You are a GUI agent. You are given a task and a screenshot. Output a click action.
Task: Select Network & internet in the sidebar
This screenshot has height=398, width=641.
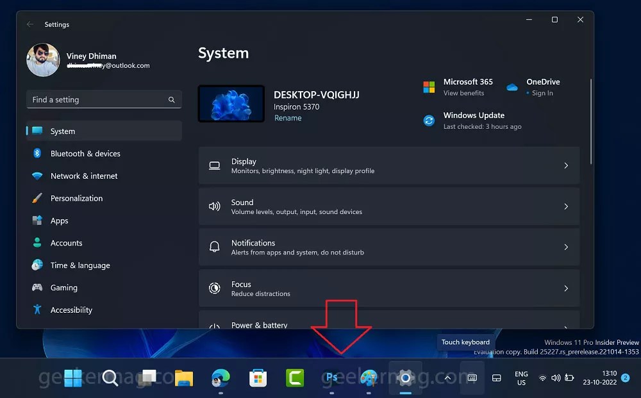click(x=83, y=176)
